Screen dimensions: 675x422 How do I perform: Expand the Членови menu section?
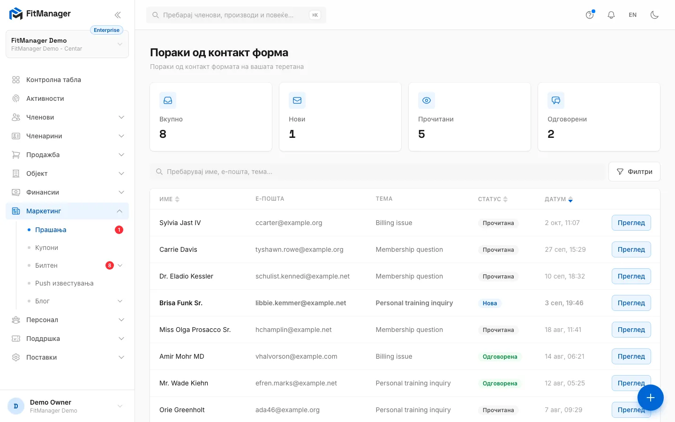pyautogui.click(x=67, y=117)
